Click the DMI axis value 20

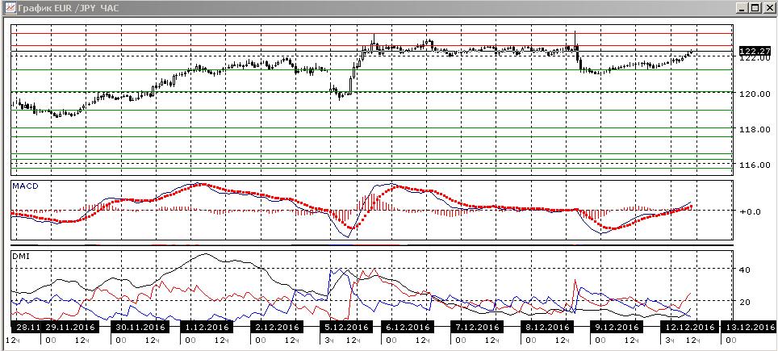[744, 302]
